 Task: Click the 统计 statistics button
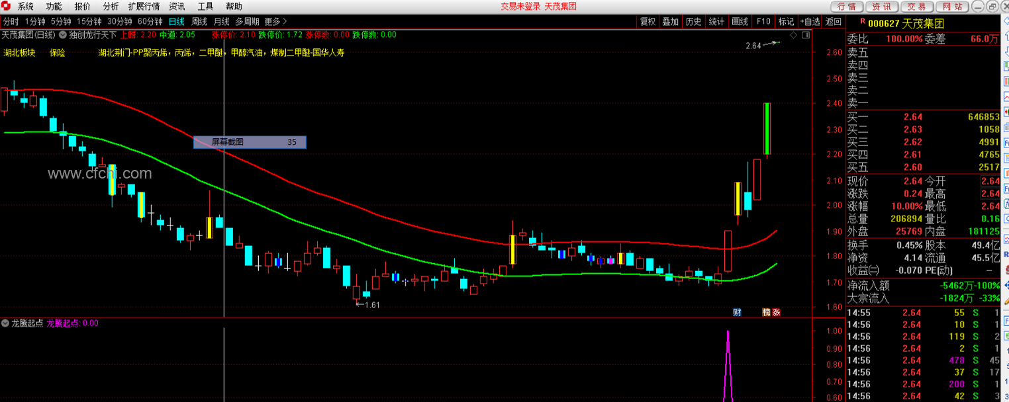pyautogui.click(x=716, y=21)
